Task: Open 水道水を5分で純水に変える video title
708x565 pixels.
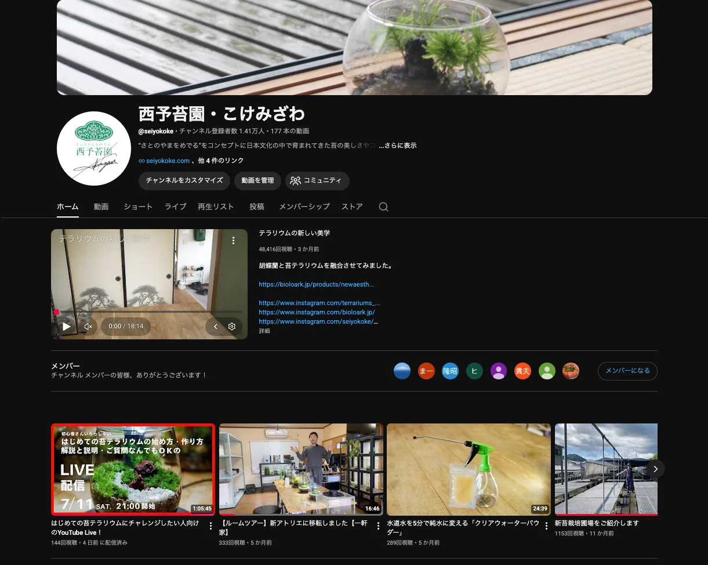Action: tap(463, 528)
